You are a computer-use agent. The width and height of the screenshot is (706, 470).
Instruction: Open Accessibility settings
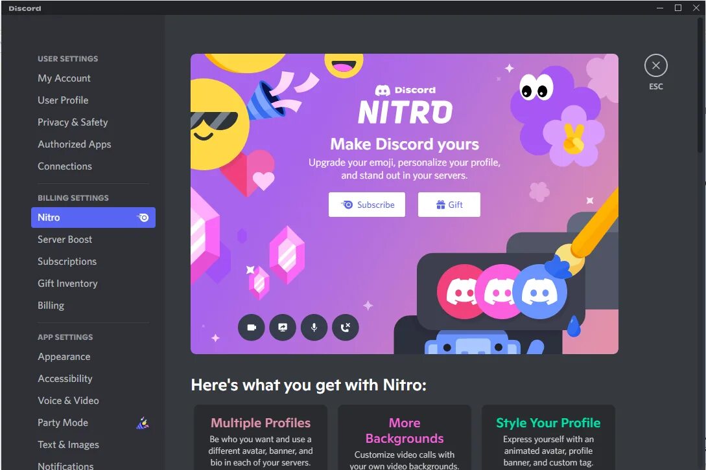(93, 379)
